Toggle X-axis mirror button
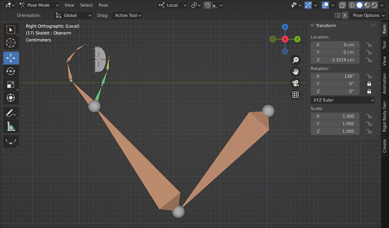The image size is (389, 228). coord(345,15)
